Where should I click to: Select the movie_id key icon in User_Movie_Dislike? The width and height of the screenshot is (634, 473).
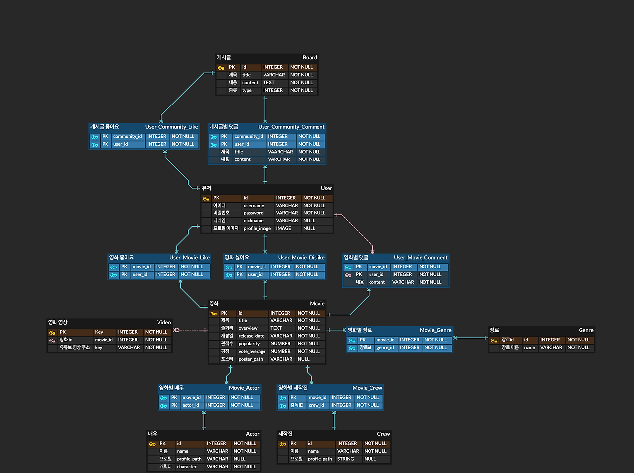229,268
